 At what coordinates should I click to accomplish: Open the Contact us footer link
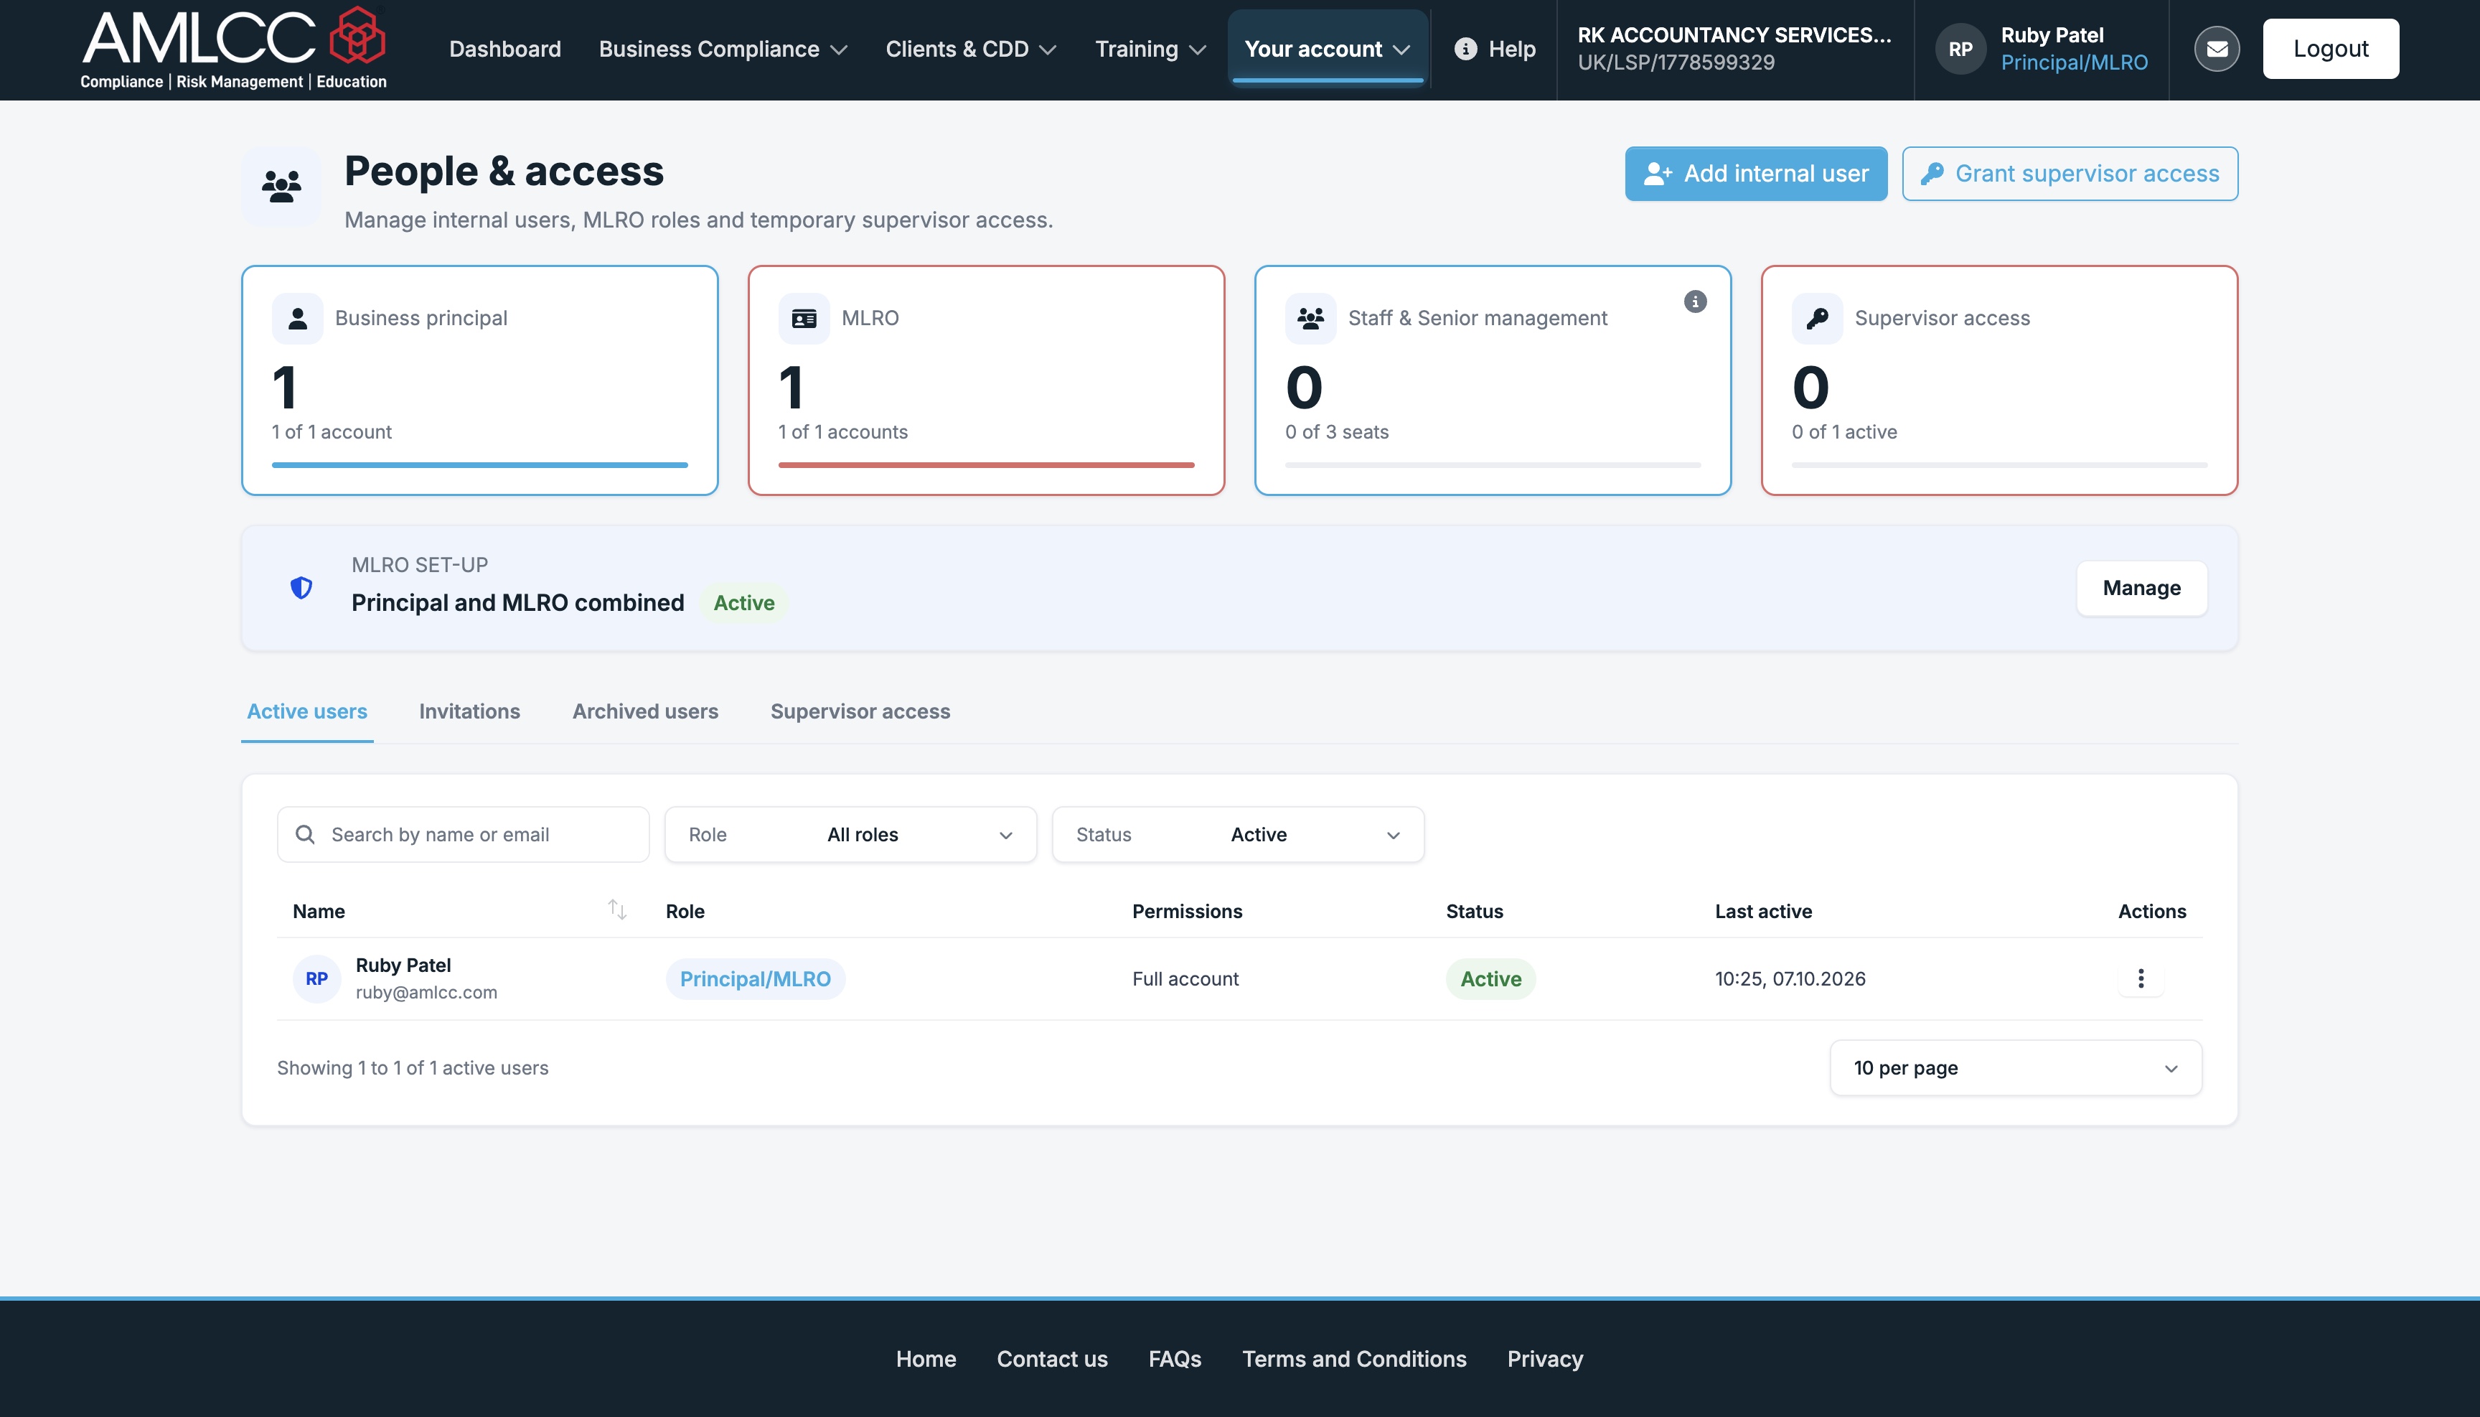tap(1052, 1359)
